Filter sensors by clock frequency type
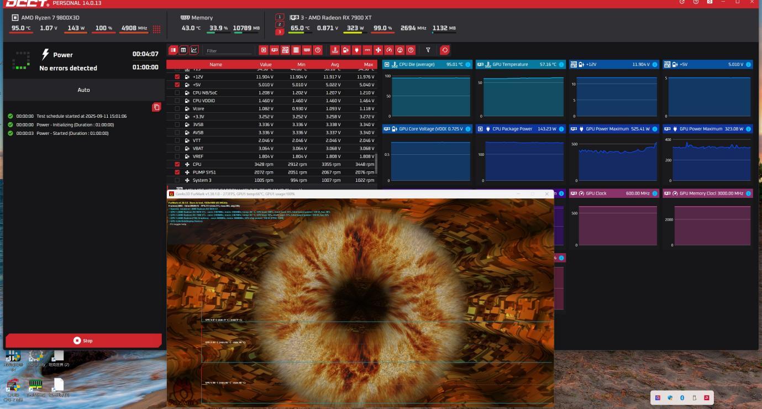 pos(389,50)
